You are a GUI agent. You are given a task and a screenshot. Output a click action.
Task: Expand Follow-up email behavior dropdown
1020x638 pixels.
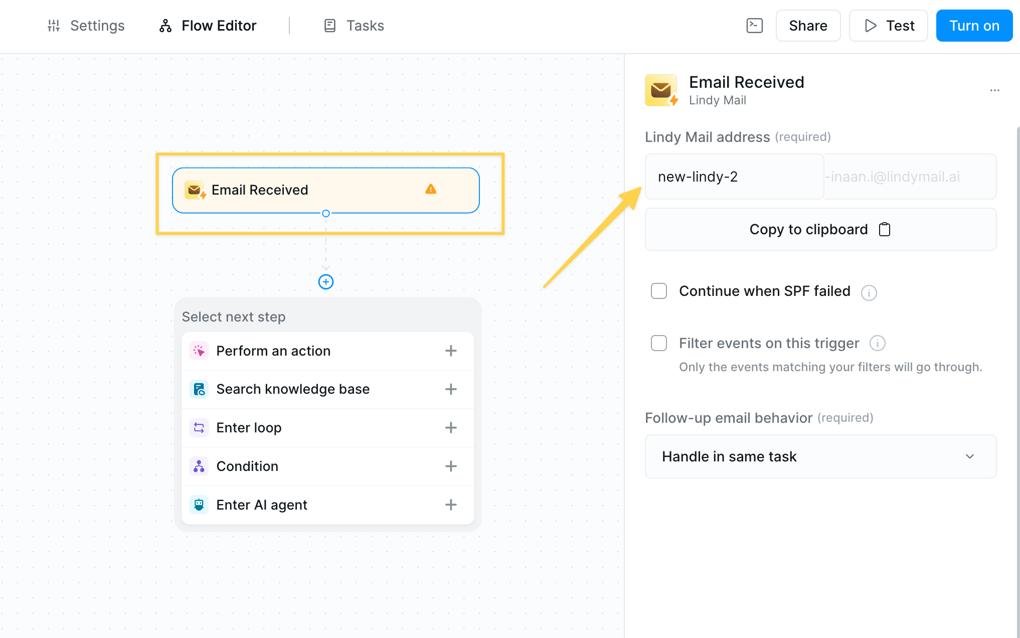(820, 456)
